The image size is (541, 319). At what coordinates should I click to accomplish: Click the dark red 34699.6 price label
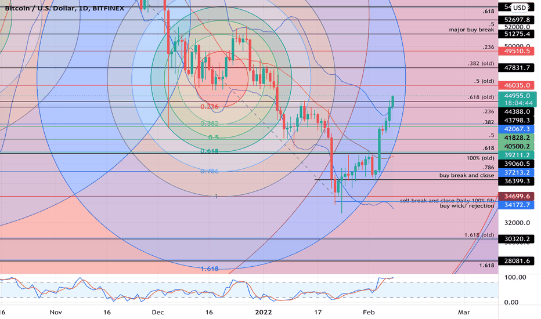point(517,196)
